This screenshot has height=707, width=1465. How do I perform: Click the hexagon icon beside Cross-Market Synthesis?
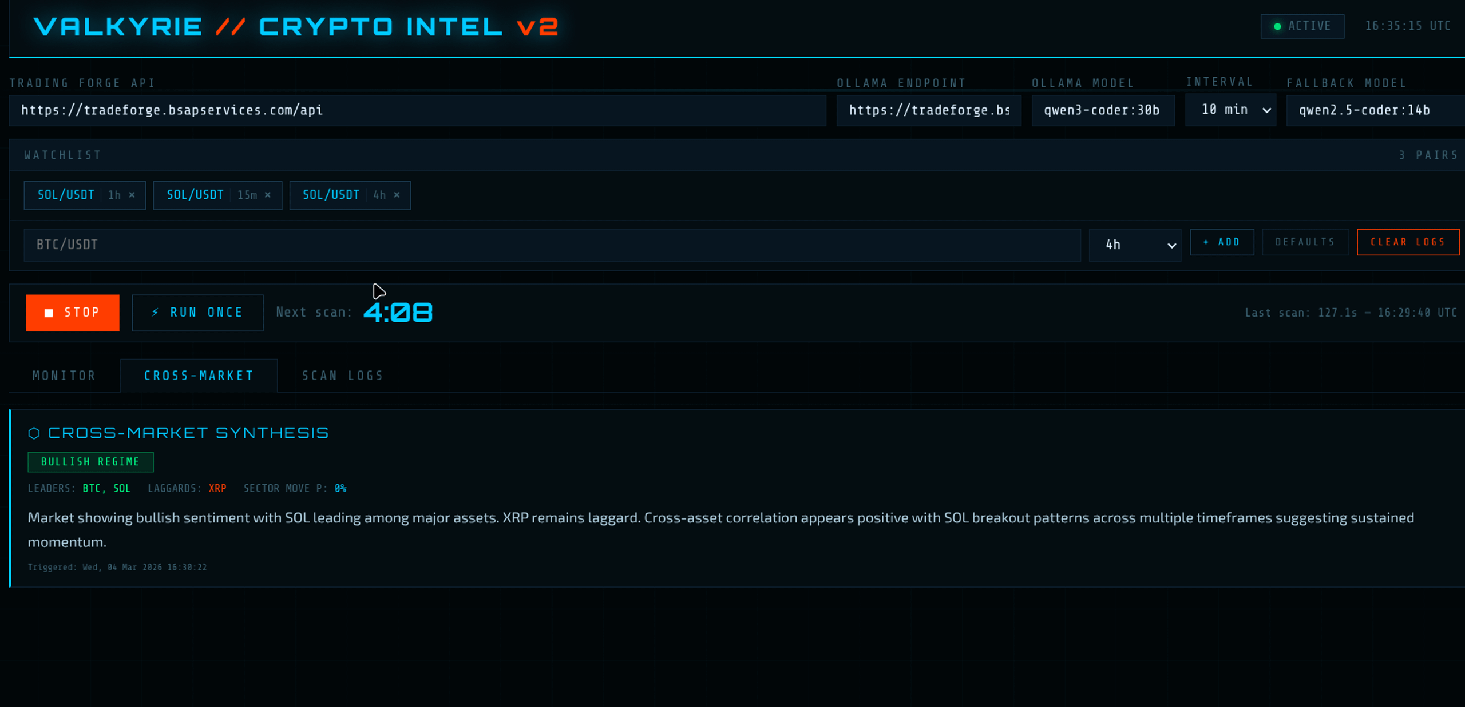tap(34, 433)
